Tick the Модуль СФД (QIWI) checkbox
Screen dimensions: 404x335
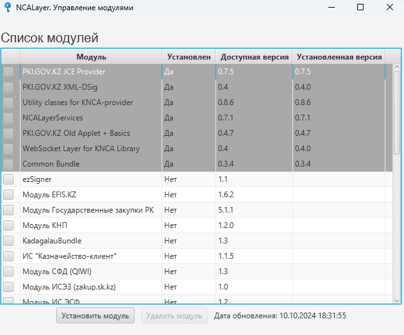pyautogui.click(x=8, y=272)
